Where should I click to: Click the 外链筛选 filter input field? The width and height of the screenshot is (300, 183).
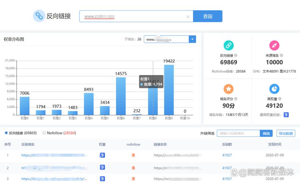[x=239, y=134]
